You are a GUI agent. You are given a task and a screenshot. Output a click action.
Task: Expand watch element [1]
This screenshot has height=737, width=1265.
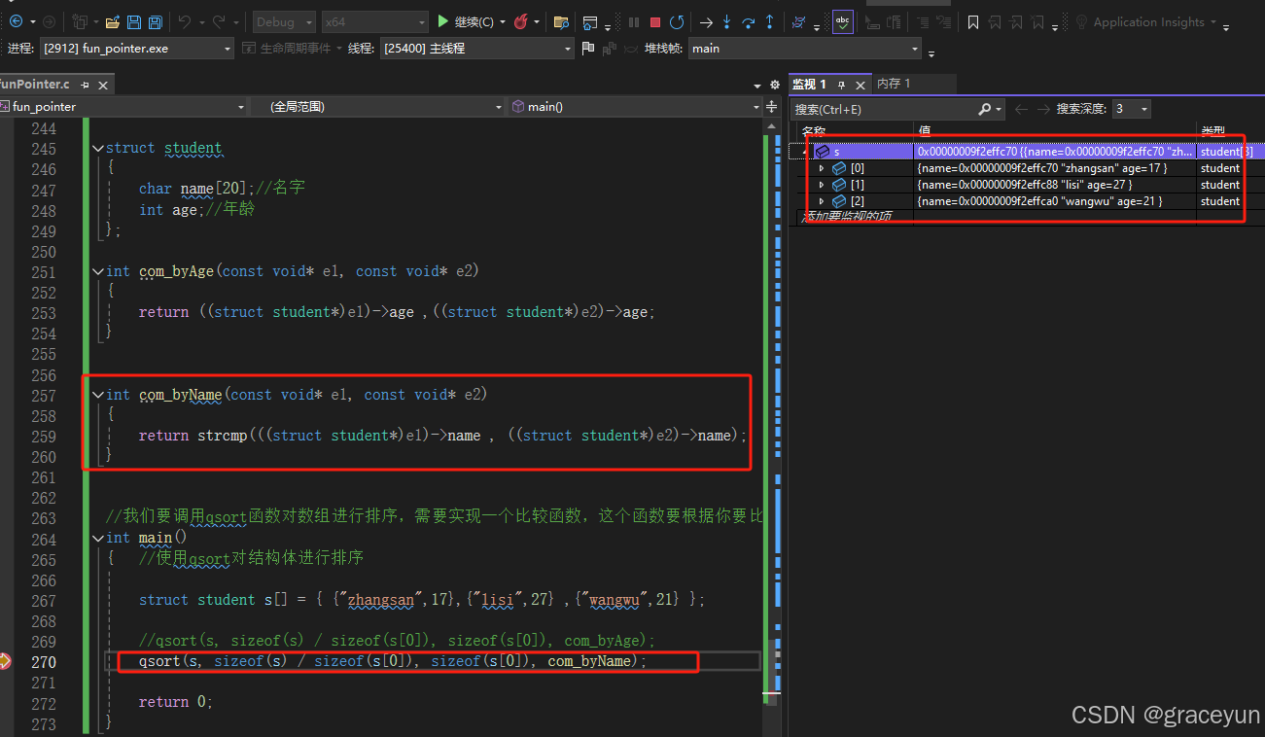822,185
